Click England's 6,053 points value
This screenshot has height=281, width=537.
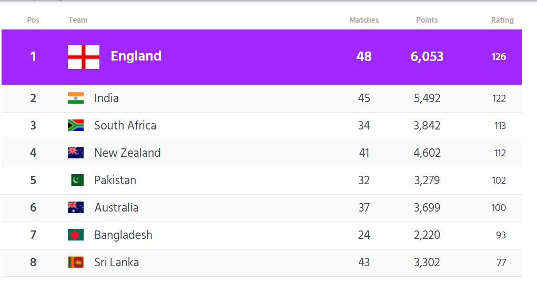pos(427,56)
